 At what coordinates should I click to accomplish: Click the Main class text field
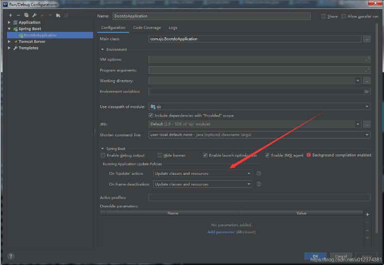coord(255,39)
